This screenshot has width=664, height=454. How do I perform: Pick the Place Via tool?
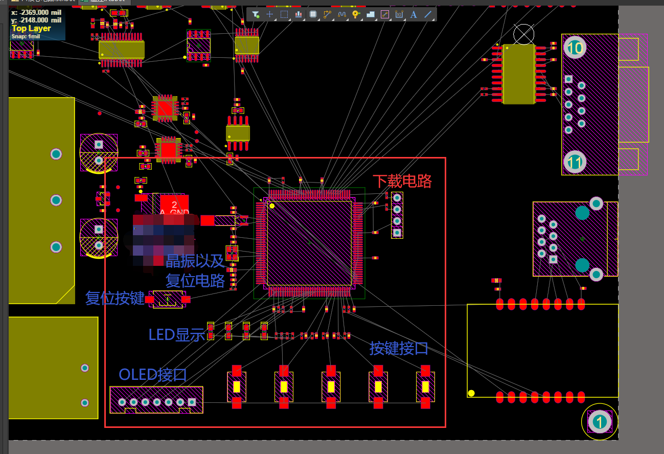tap(356, 15)
